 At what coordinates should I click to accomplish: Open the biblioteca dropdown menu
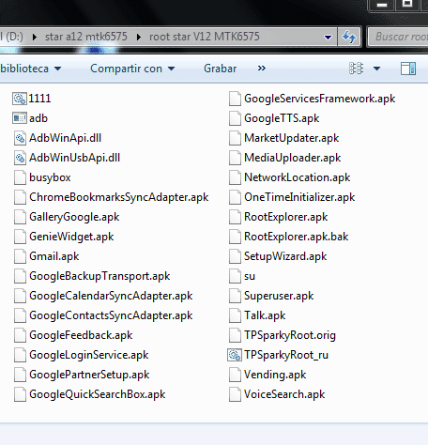tap(30, 69)
